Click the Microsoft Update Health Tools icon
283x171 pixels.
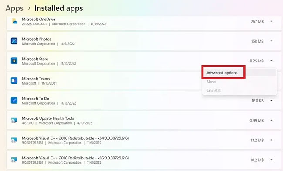click(14, 120)
